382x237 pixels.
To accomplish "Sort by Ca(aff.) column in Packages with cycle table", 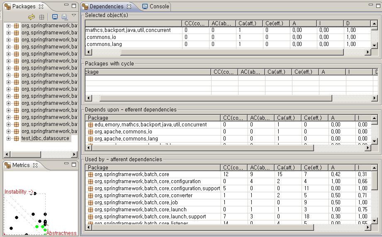I will (x=278, y=72).
